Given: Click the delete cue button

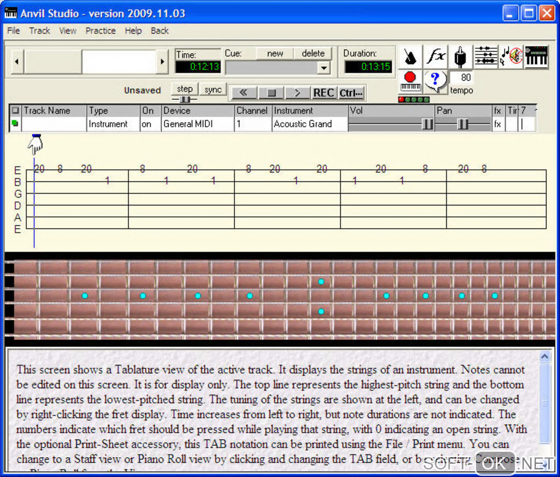Looking at the screenshot, I should 313,54.
